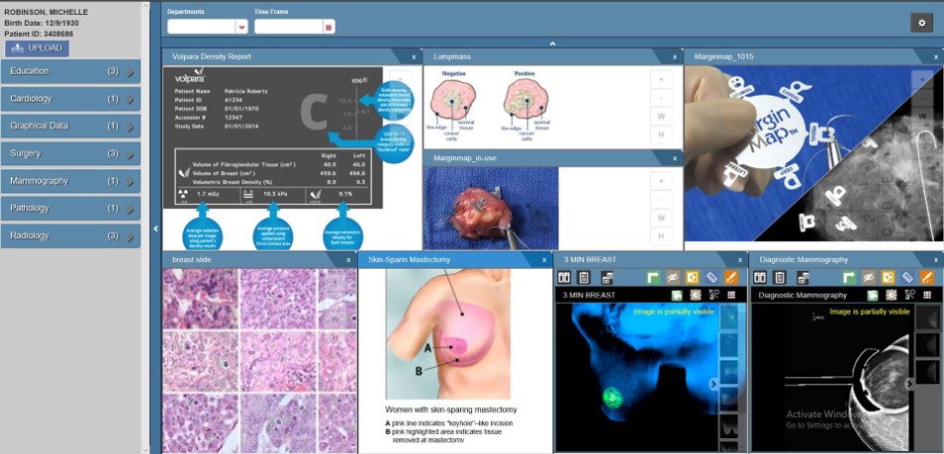Toggle the crossed-eye visibility icon in Diagnostic Mammography
Image resolution: width=944 pixels, height=454 pixels.
point(869,278)
